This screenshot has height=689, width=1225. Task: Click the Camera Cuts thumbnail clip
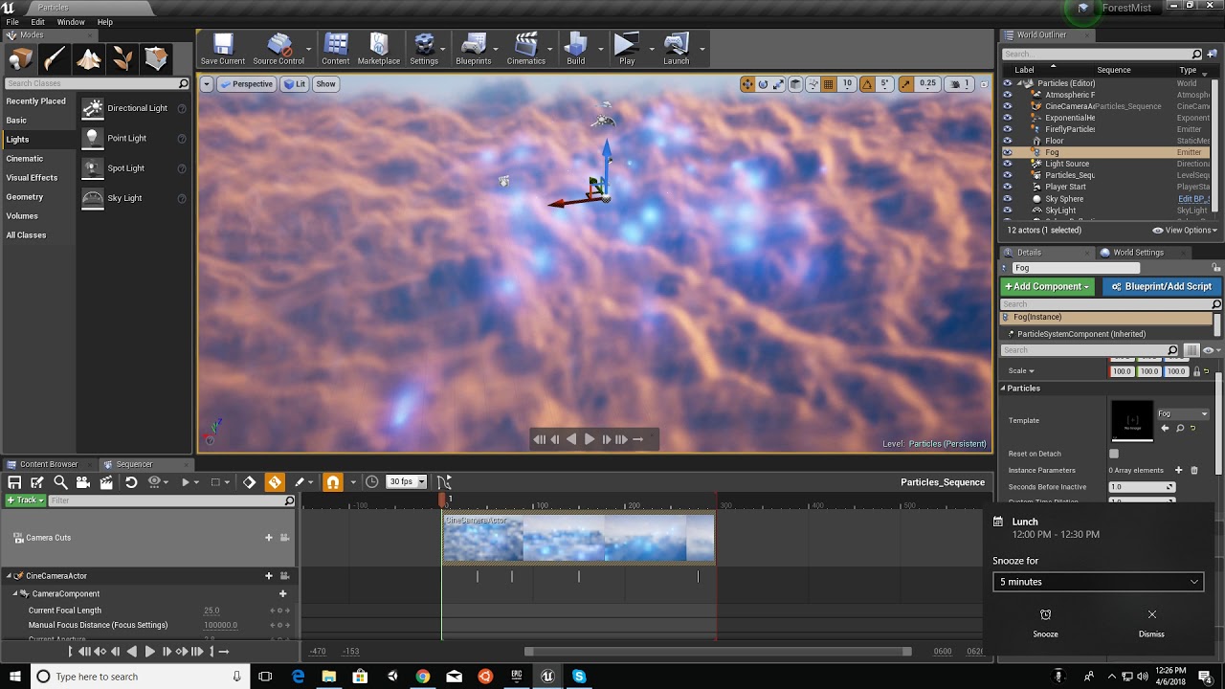578,538
